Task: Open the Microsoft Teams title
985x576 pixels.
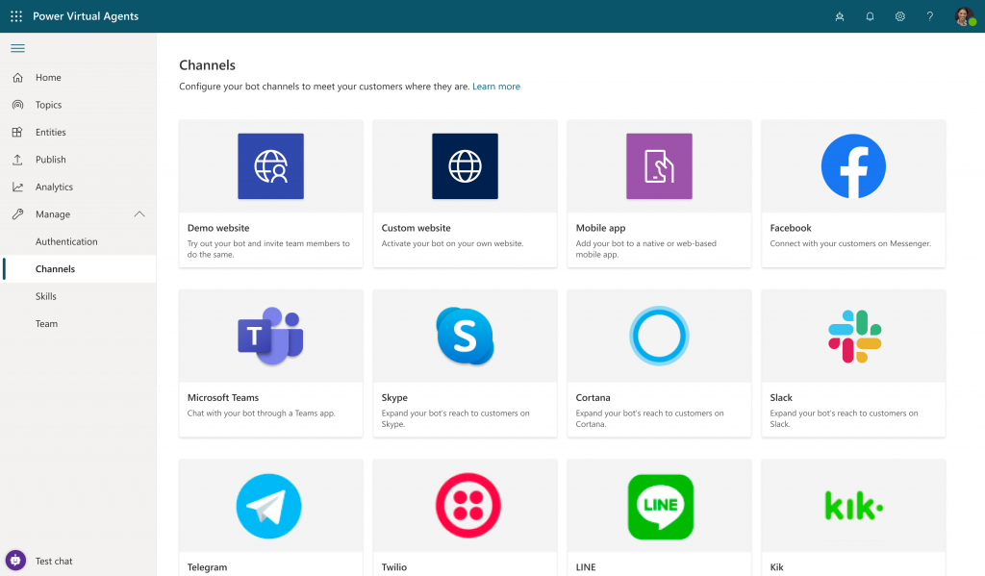Action: (223, 397)
